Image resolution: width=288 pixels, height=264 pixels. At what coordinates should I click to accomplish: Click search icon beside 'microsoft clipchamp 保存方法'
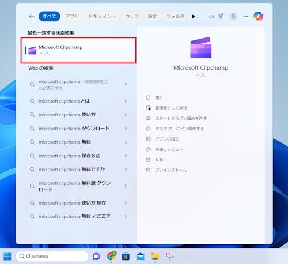[x=32, y=156]
